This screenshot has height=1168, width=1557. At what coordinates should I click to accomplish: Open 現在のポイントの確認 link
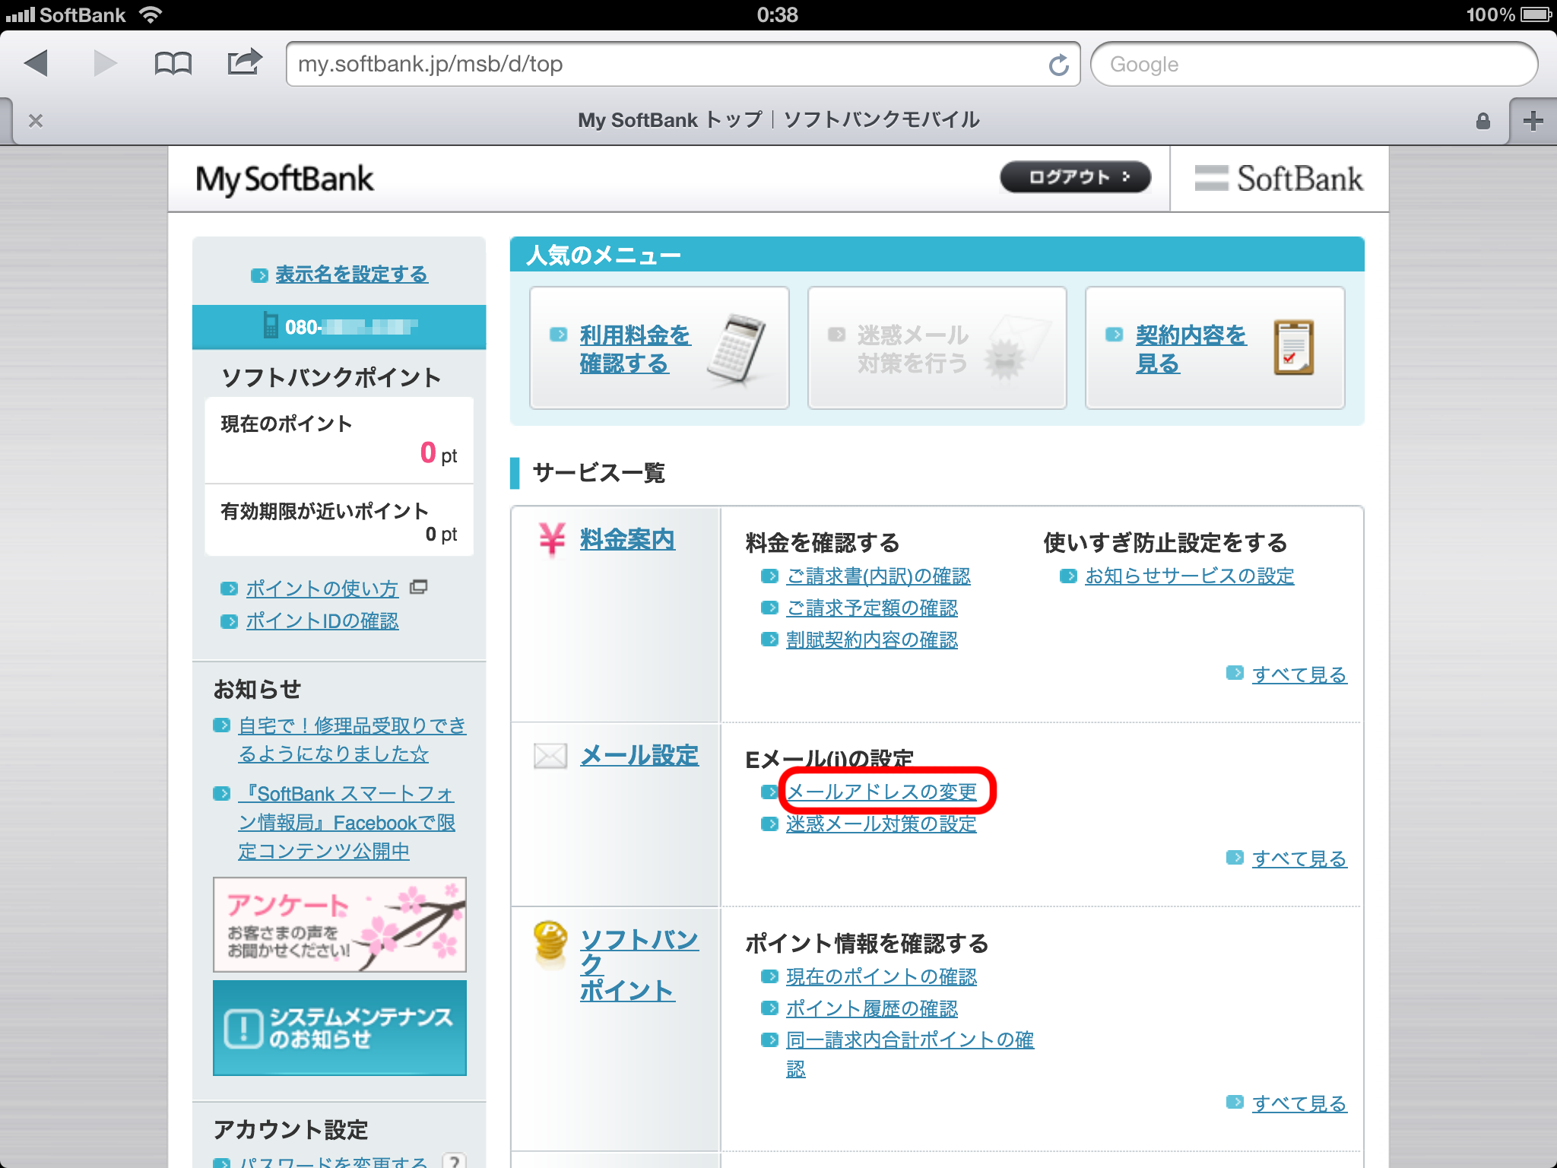coord(881,976)
